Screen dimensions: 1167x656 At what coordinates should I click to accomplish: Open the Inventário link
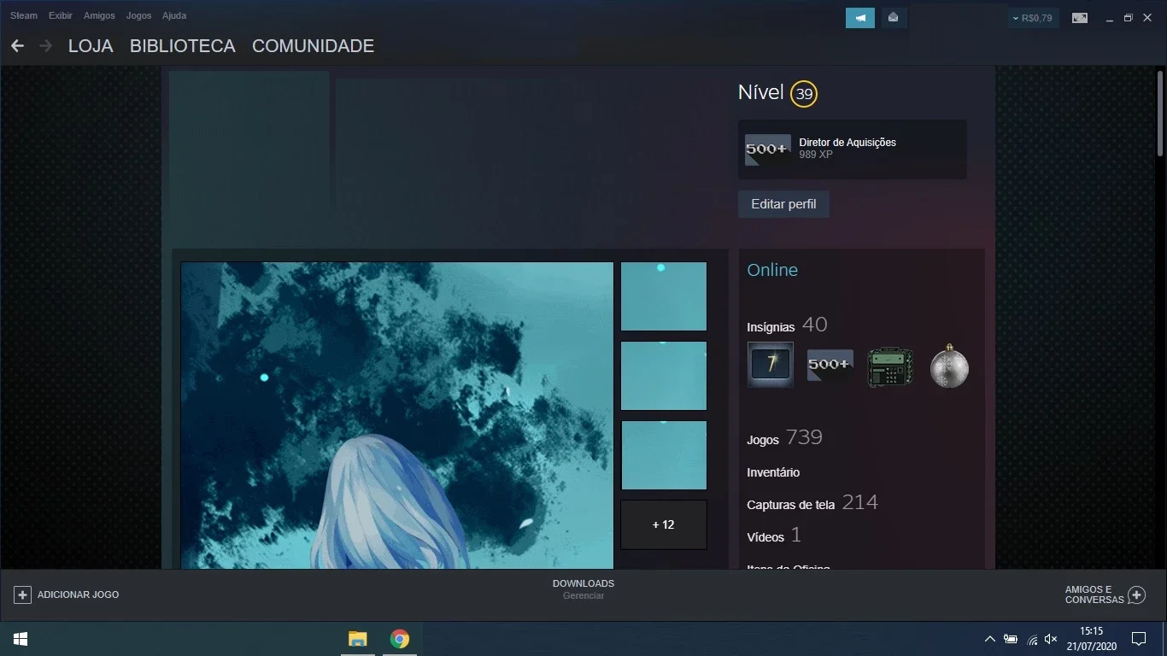click(x=773, y=472)
